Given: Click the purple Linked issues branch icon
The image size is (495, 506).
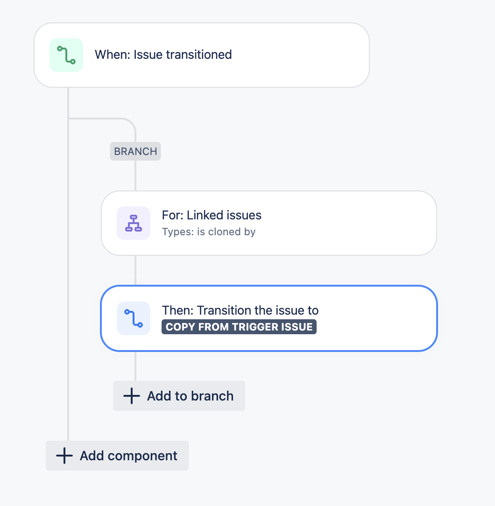Looking at the screenshot, I should click(x=133, y=223).
